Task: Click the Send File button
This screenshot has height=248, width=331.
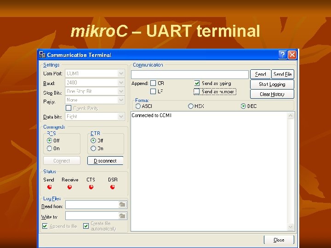Action: point(283,74)
